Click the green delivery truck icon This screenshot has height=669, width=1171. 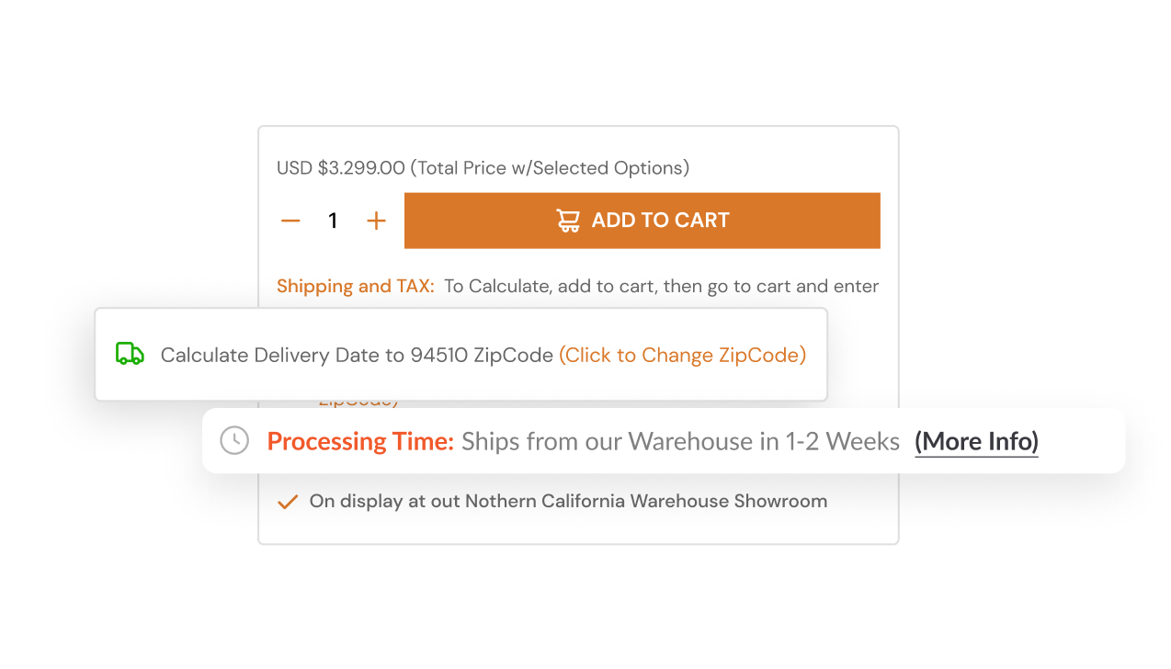click(x=130, y=354)
